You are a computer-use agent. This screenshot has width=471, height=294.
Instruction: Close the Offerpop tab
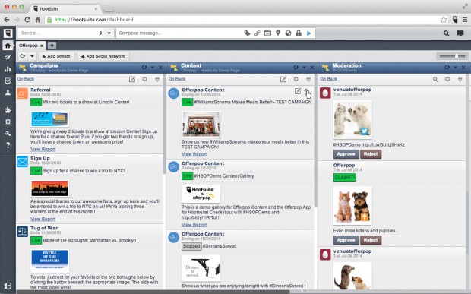pyautogui.click(x=42, y=46)
